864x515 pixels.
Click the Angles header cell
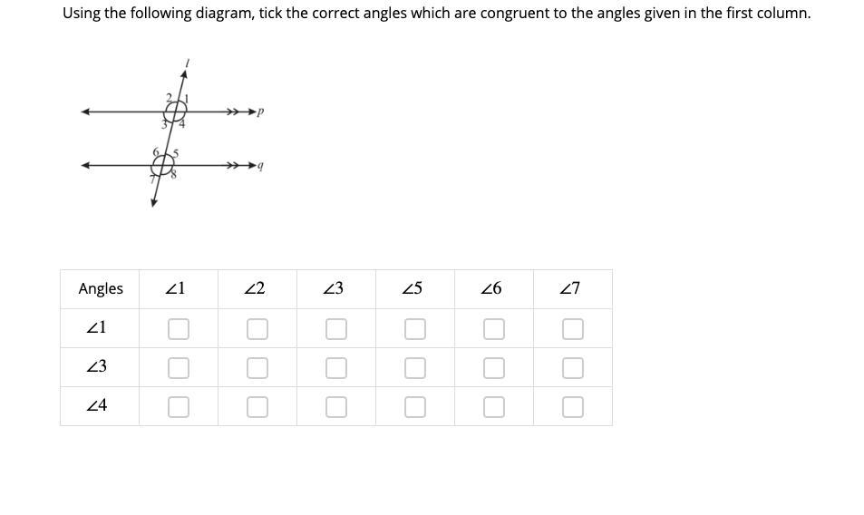pyautogui.click(x=100, y=288)
